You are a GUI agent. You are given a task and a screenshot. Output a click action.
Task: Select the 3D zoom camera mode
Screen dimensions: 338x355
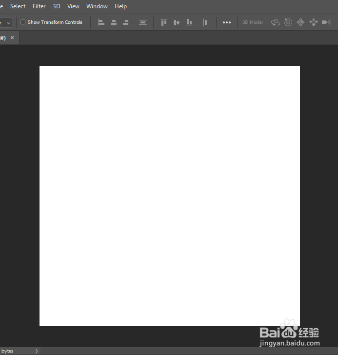click(326, 22)
